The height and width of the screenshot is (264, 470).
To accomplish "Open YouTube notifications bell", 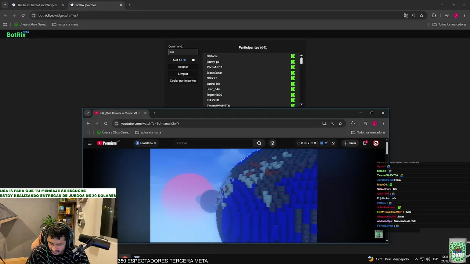I will 365,143.
